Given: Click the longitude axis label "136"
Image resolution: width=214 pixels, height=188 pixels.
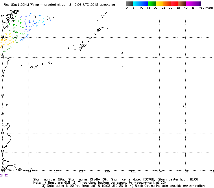Looking at the screenshot, I should (x=185, y=172).
